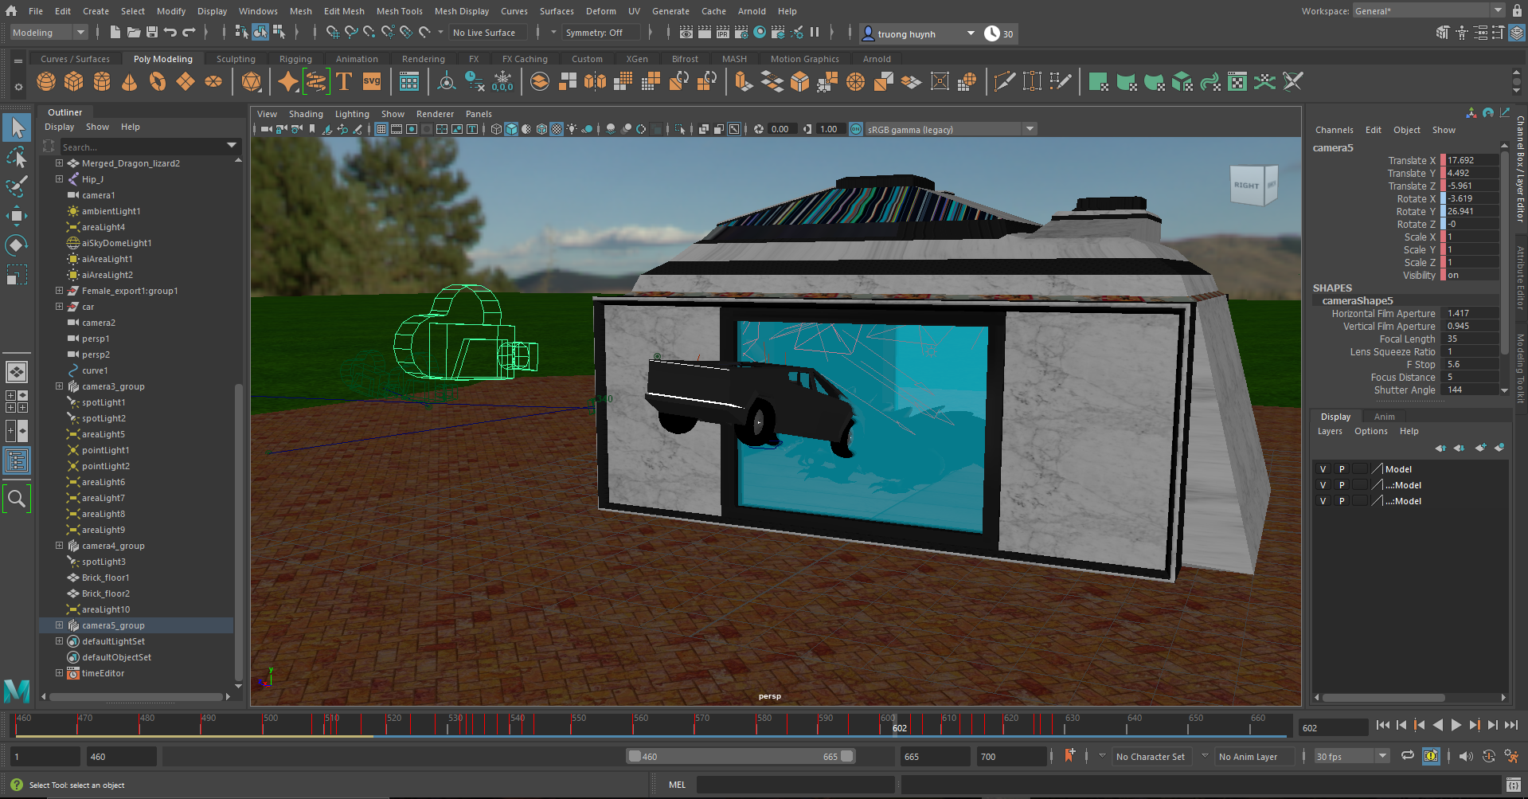Expand the car node in the Outliner
Image resolution: width=1528 pixels, height=799 pixels.
pyautogui.click(x=60, y=307)
